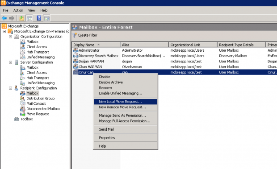Click alias cell 'Okanharman'
This screenshot has height=169, width=277.
132,67
